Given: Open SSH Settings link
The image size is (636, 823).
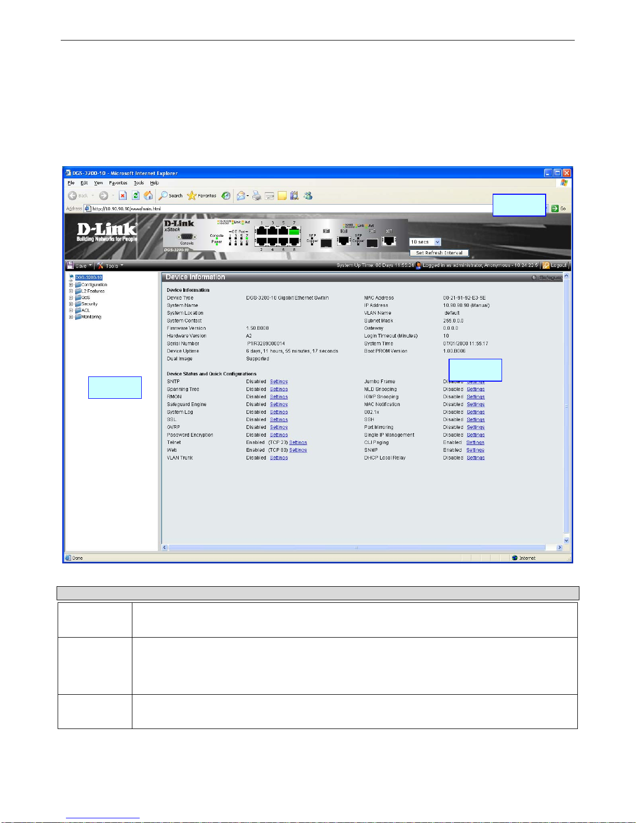Looking at the screenshot, I should tap(476, 420).
